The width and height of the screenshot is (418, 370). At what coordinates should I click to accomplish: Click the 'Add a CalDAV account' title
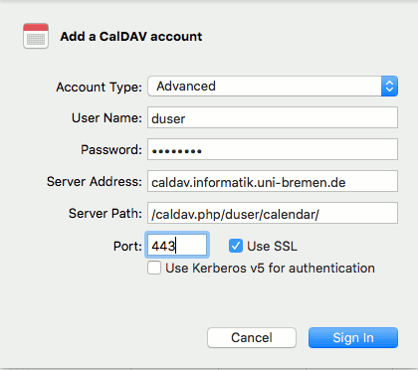(131, 37)
